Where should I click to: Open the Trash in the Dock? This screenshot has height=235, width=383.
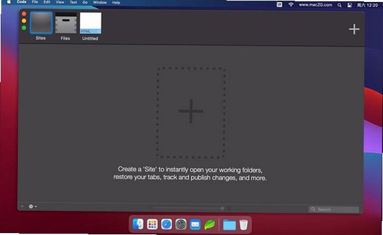click(x=243, y=225)
